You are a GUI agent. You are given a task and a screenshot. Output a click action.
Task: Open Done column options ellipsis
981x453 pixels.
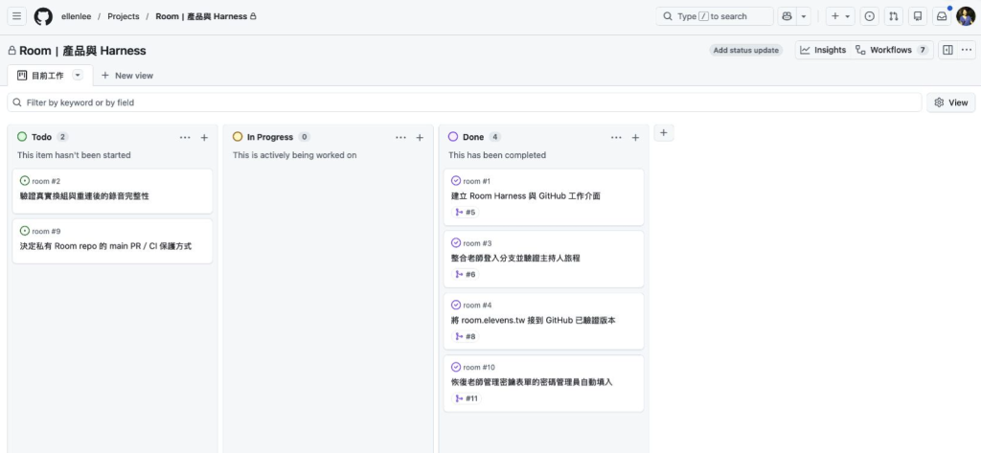[616, 138]
